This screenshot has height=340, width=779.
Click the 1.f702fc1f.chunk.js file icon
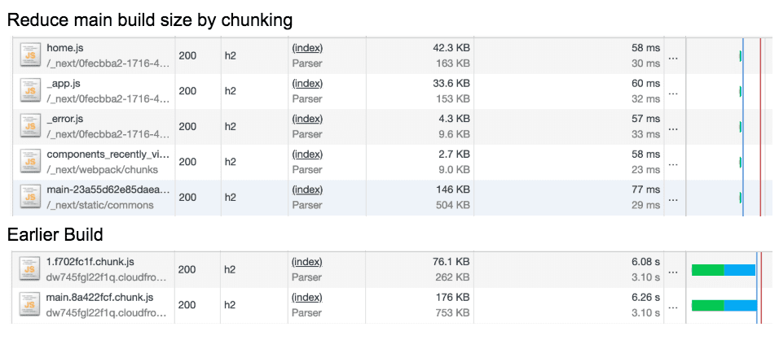click(31, 269)
